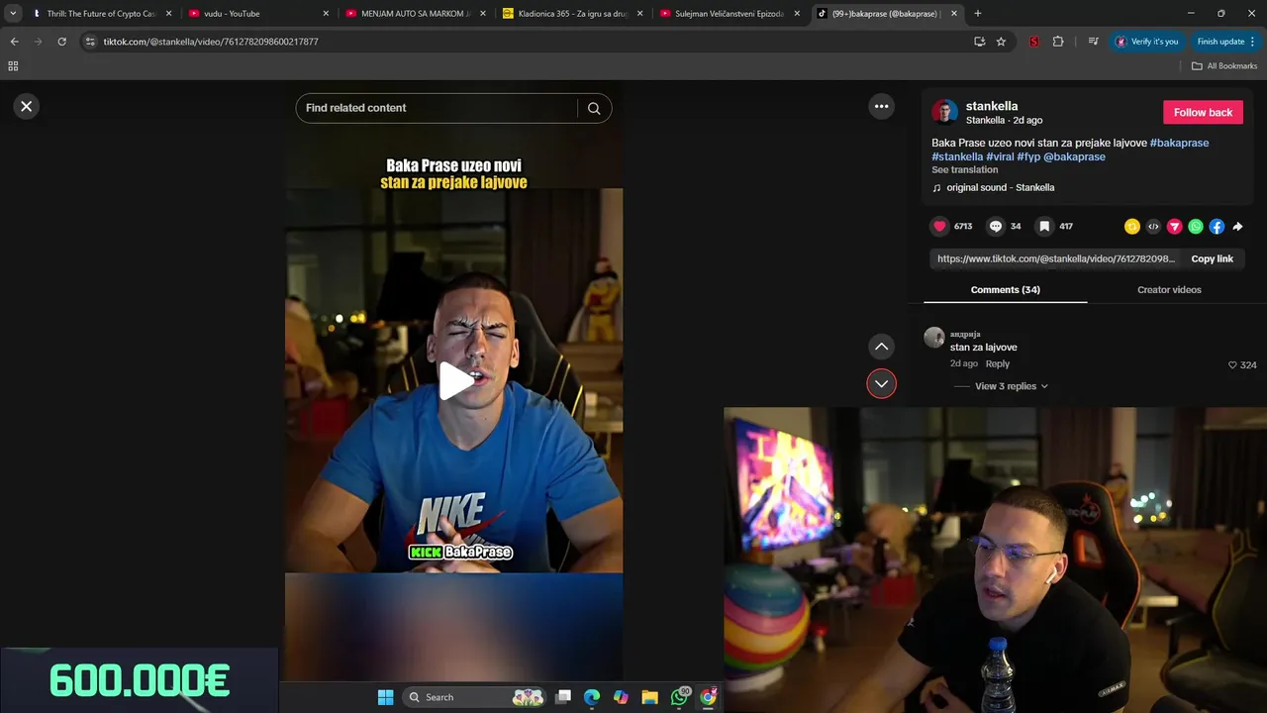Click the taskbar Search box

click(x=475, y=697)
